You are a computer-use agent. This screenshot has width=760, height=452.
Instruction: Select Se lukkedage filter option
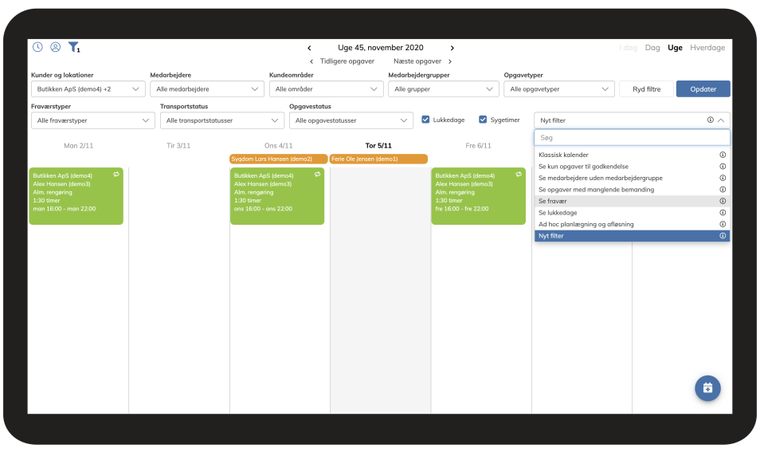pyautogui.click(x=632, y=212)
